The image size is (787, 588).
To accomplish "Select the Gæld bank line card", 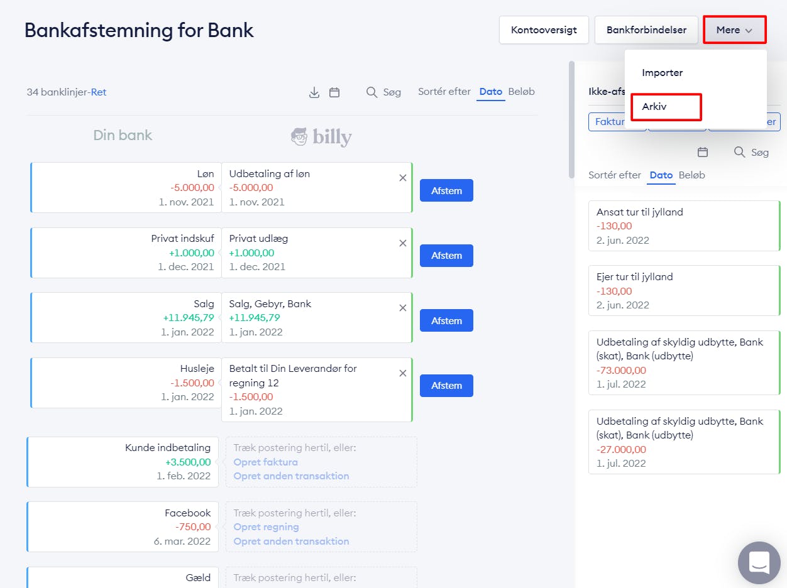I will pos(123,577).
